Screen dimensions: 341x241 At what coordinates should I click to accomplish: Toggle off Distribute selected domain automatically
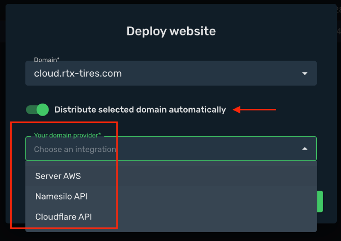[x=38, y=110]
